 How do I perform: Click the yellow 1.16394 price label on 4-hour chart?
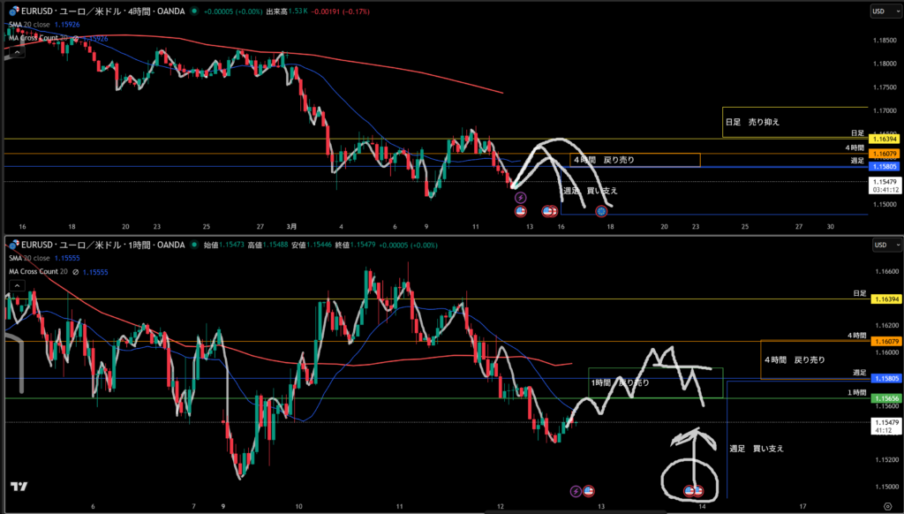(885, 140)
